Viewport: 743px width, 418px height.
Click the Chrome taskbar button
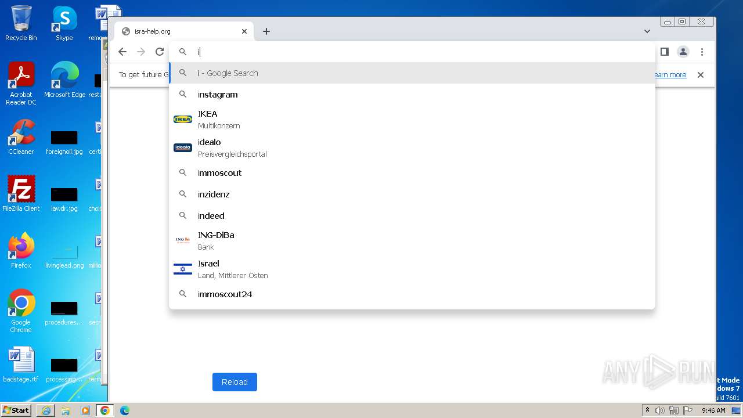105,410
